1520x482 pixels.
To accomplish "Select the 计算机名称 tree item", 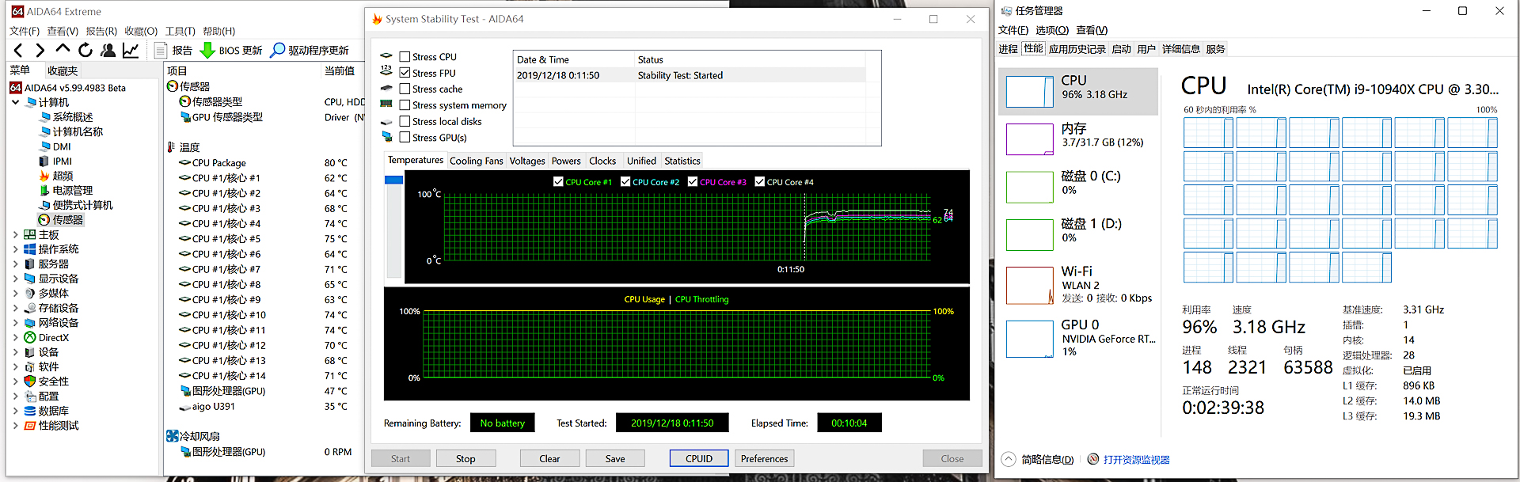I will pos(71,131).
